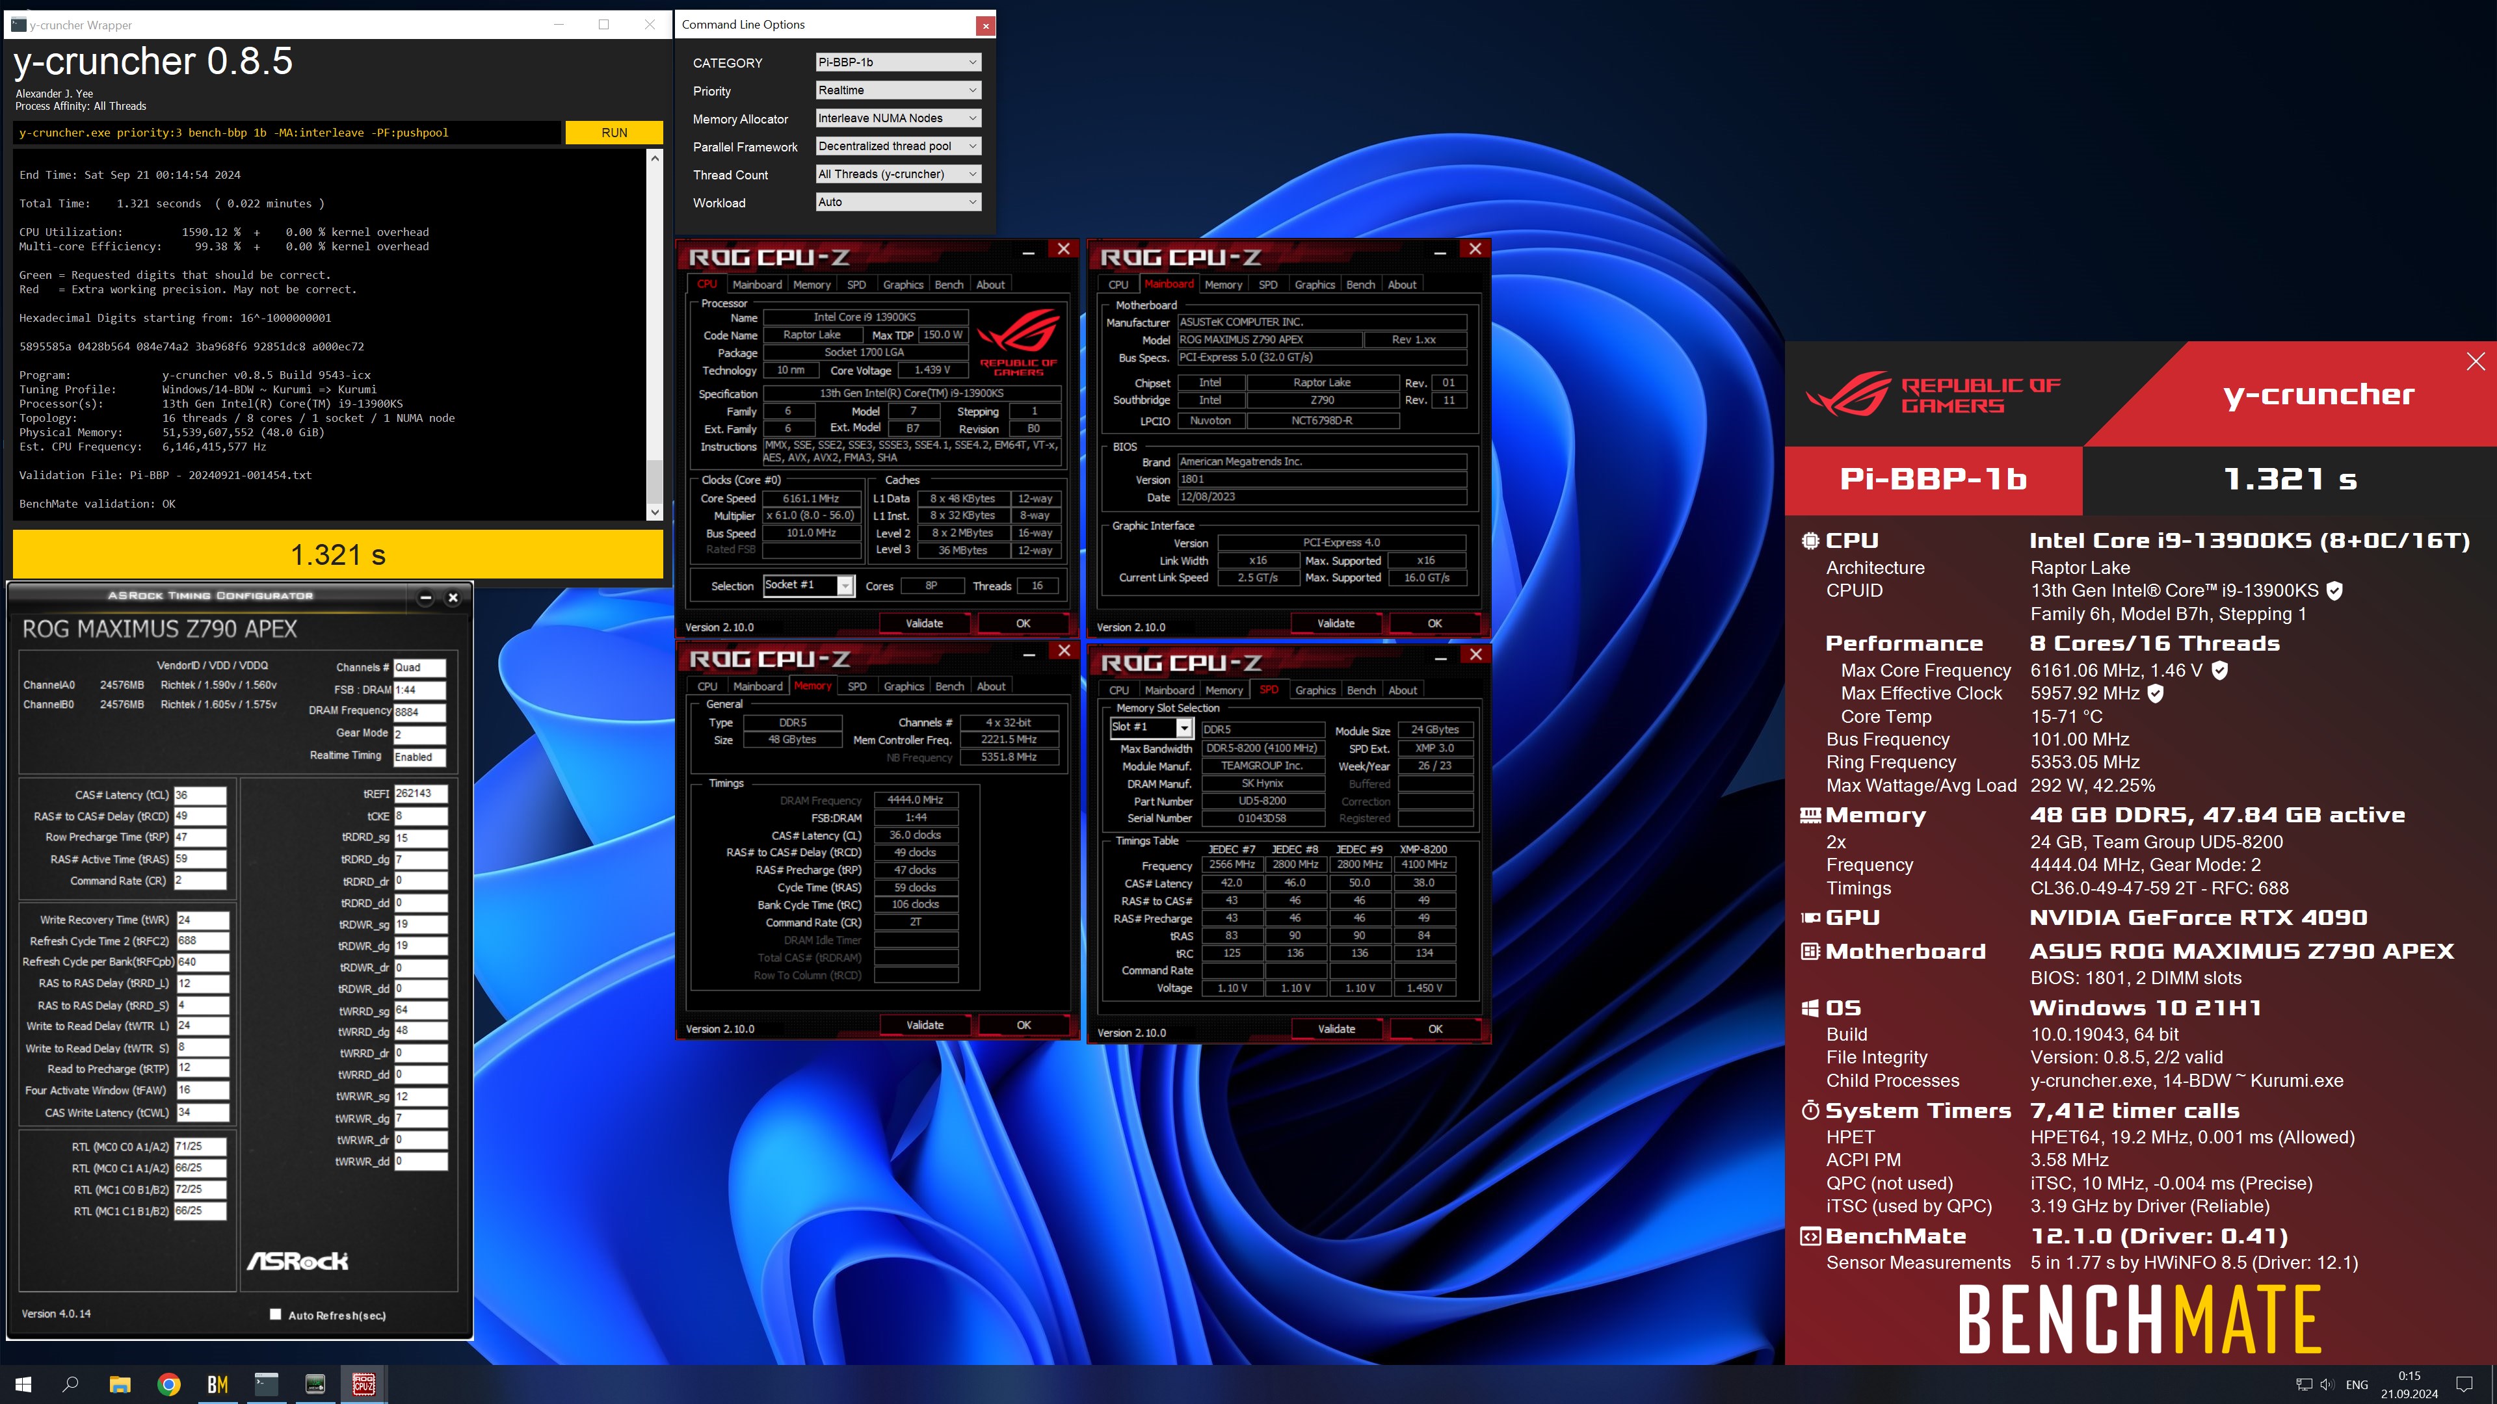Open the Windows Start menu
The width and height of the screenshot is (2497, 1404).
click(x=23, y=1384)
